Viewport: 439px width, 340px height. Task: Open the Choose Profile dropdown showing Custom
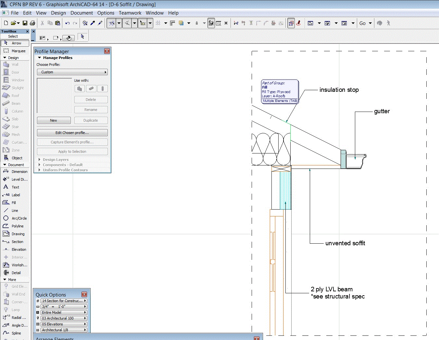pyautogui.click(x=72, y=72)
